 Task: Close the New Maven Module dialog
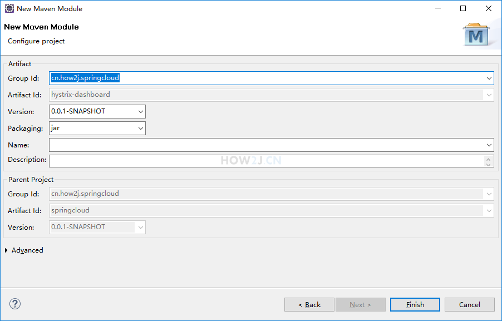(x=489, y=9)
